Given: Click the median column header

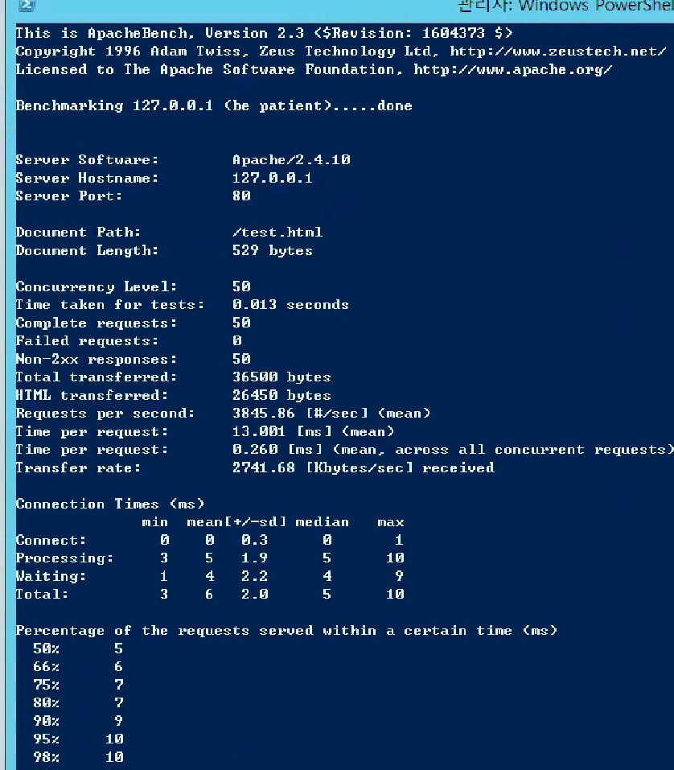Looking at the screenshot, I should click(322, 521).
